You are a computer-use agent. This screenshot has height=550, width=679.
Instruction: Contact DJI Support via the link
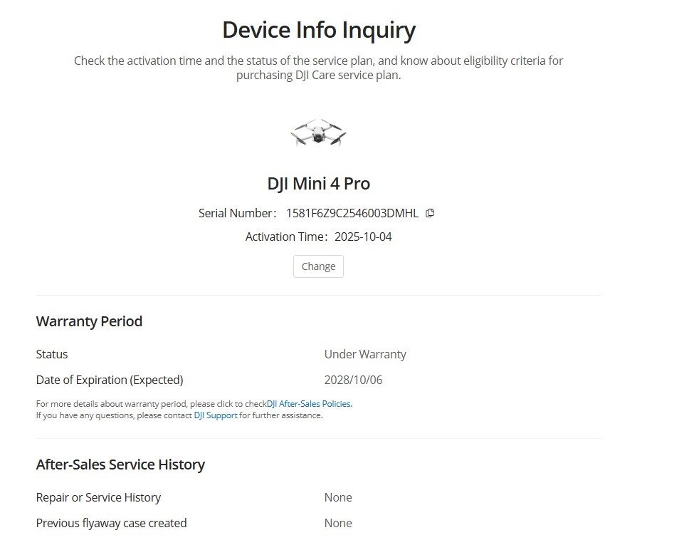(216, 415)
